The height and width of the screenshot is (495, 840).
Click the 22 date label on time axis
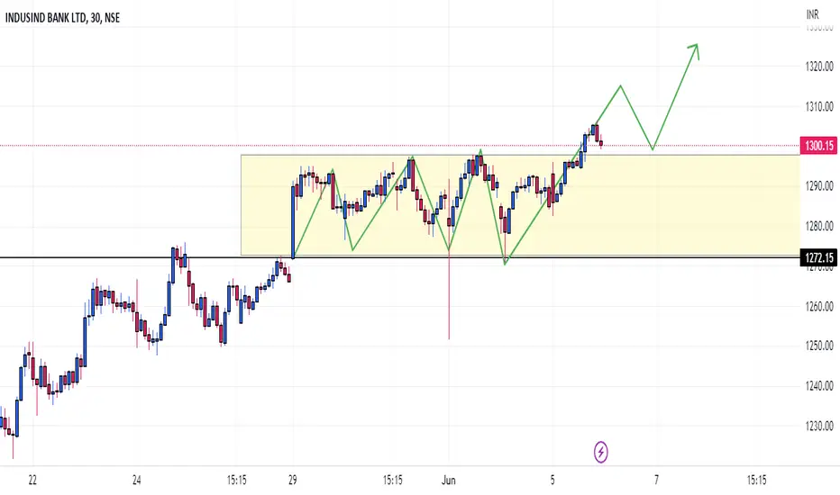pyautogui.click(x=32, y=480)
